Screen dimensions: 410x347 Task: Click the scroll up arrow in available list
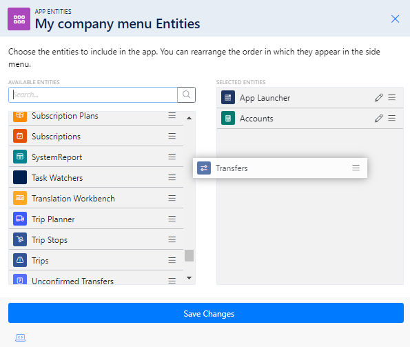coord(189,118)
